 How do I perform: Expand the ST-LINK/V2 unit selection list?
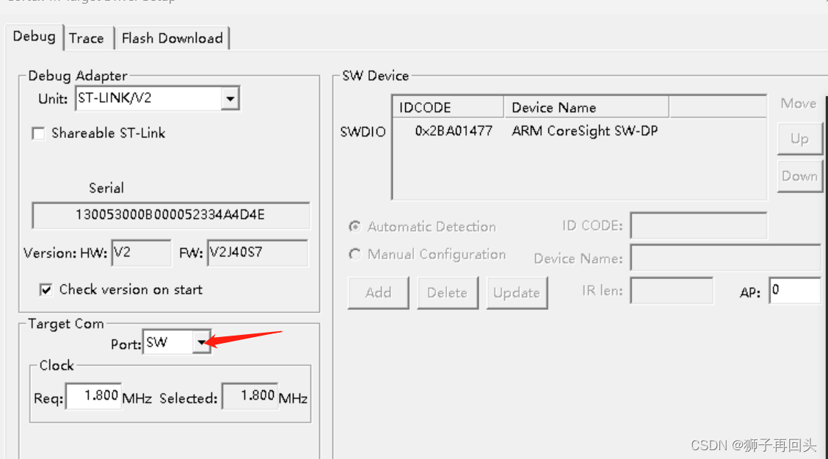click(230, 98)
